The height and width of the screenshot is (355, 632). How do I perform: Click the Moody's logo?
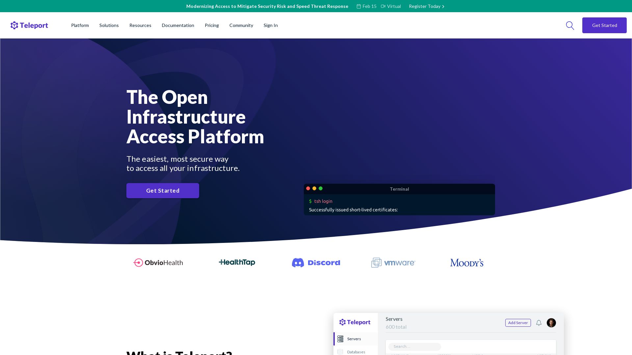(x=466, y=263)
